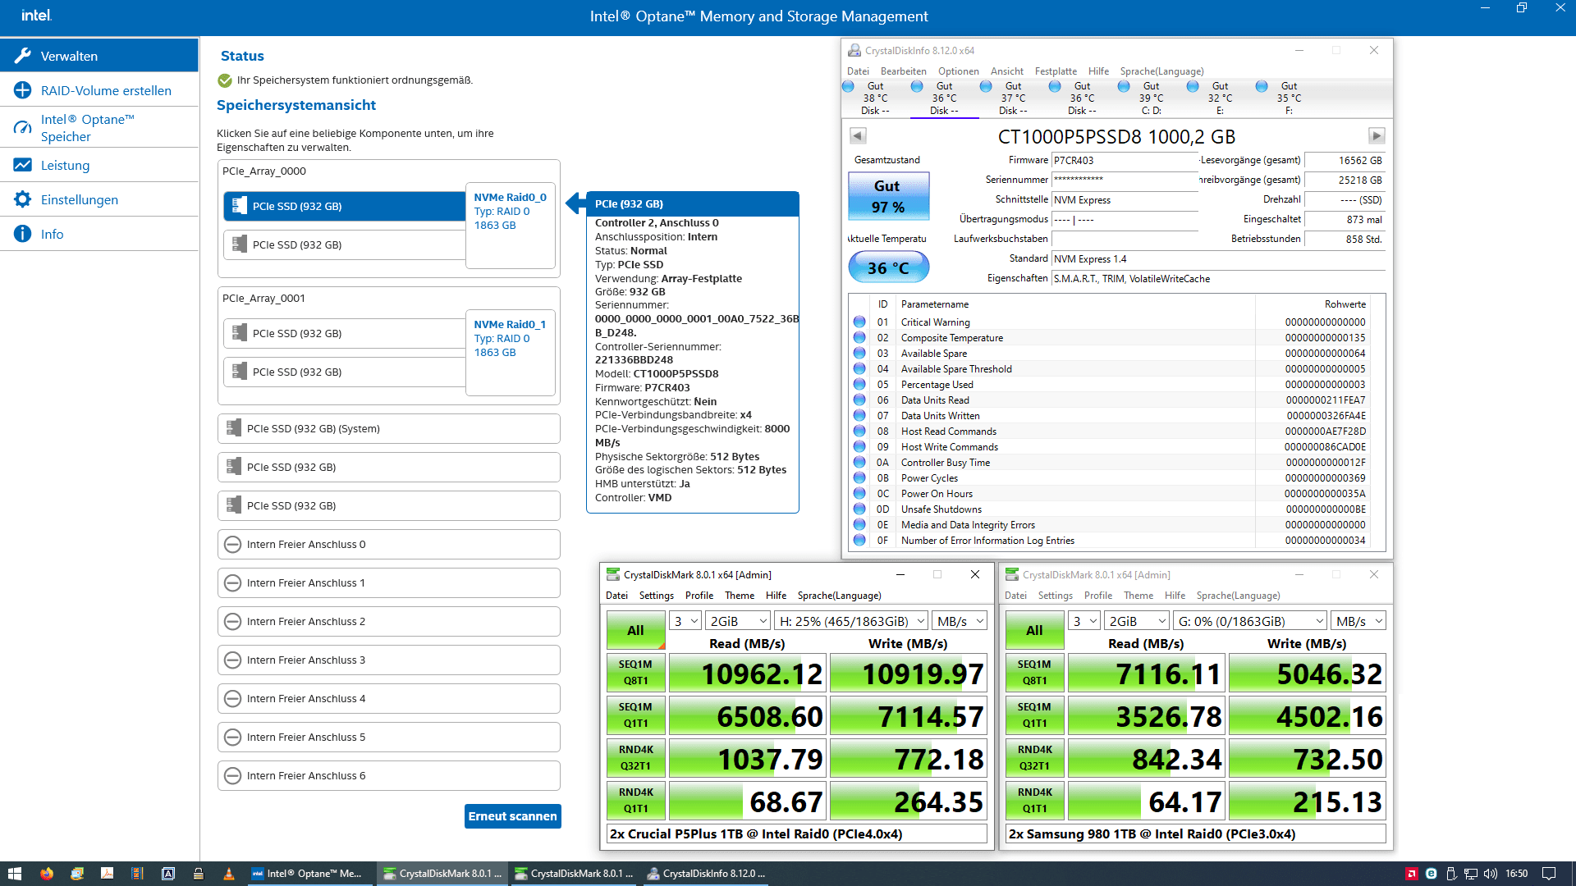Image resolution: width=1576 pixels, height=886 pixels.
Task: Click Erneut scannen button
Action: [x=512, y=816]
